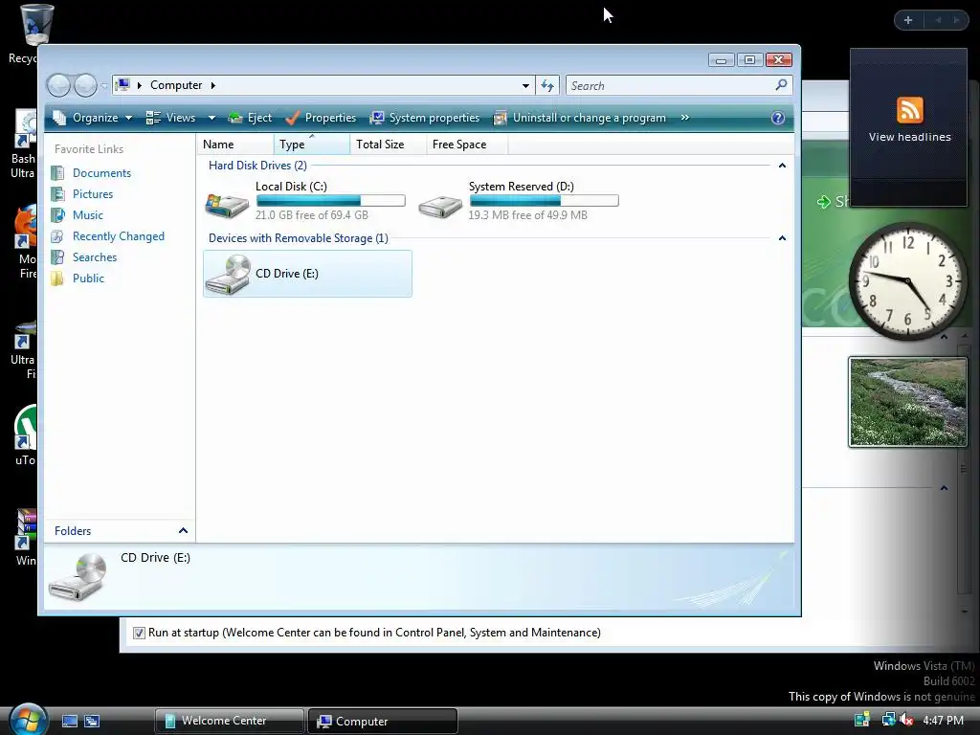
Task: Click the System Reserved (D:) drive icon
Action: tap(440, 206)
